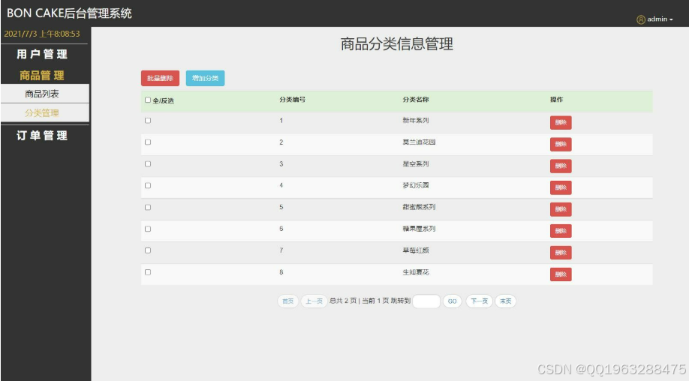Click the GO pagination button

click(452, 301)
